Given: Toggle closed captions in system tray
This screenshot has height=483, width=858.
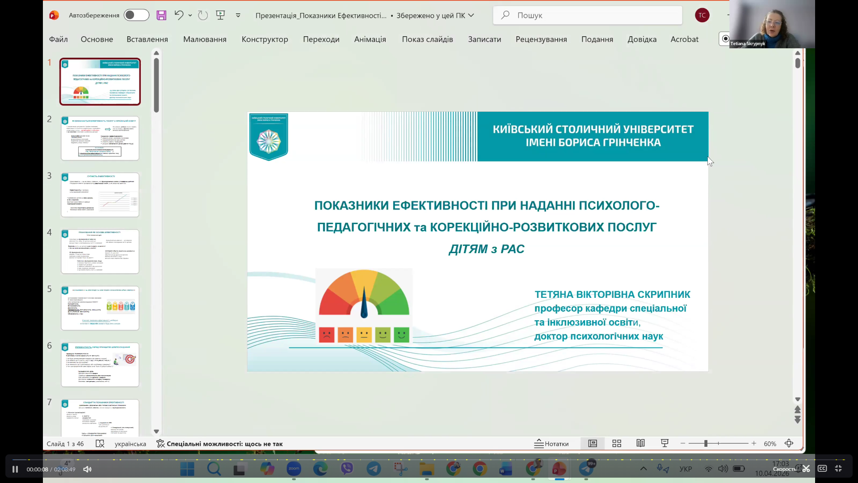Looking at the screenshot, I should pos(822,469).
